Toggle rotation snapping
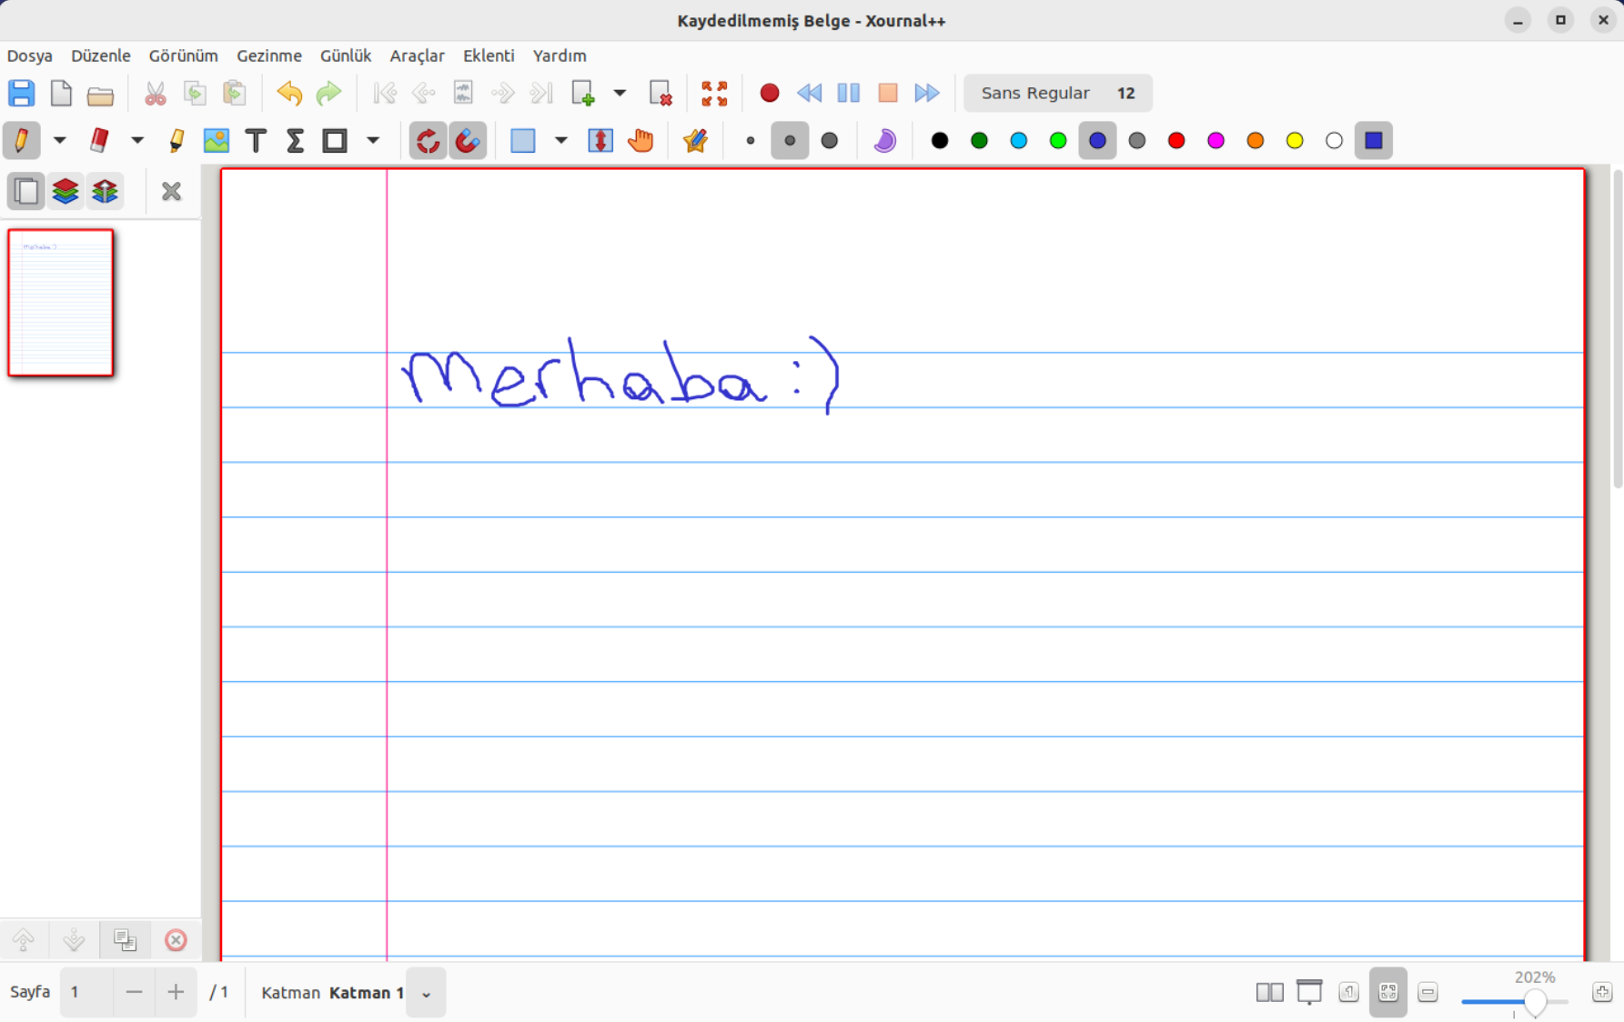 428,141
